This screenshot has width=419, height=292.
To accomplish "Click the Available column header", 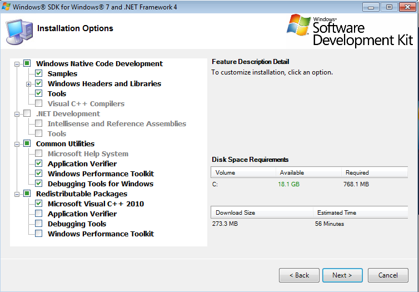I will click(308, 172).
